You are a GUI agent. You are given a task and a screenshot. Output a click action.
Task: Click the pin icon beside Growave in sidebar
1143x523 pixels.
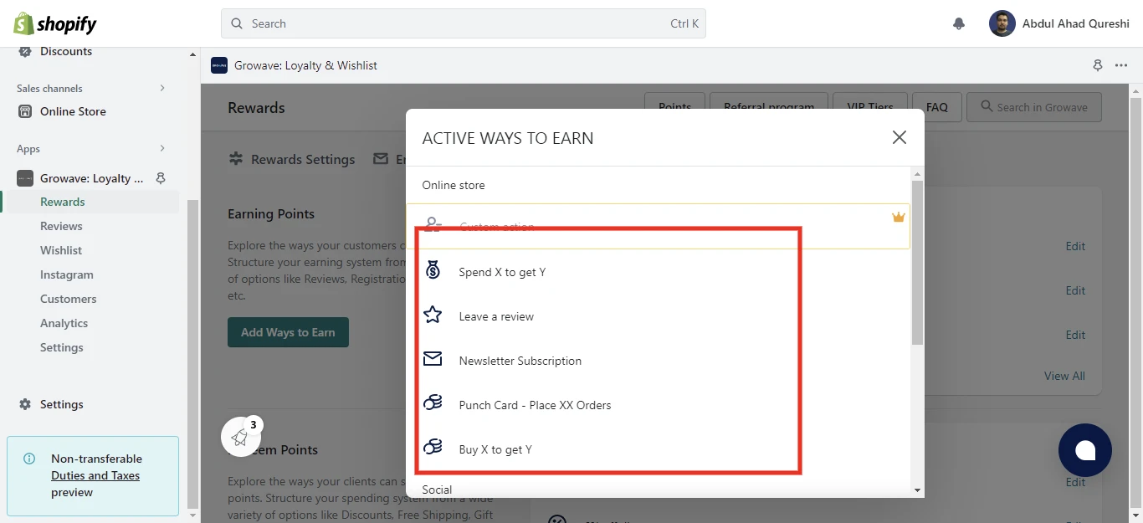point(161,178)
